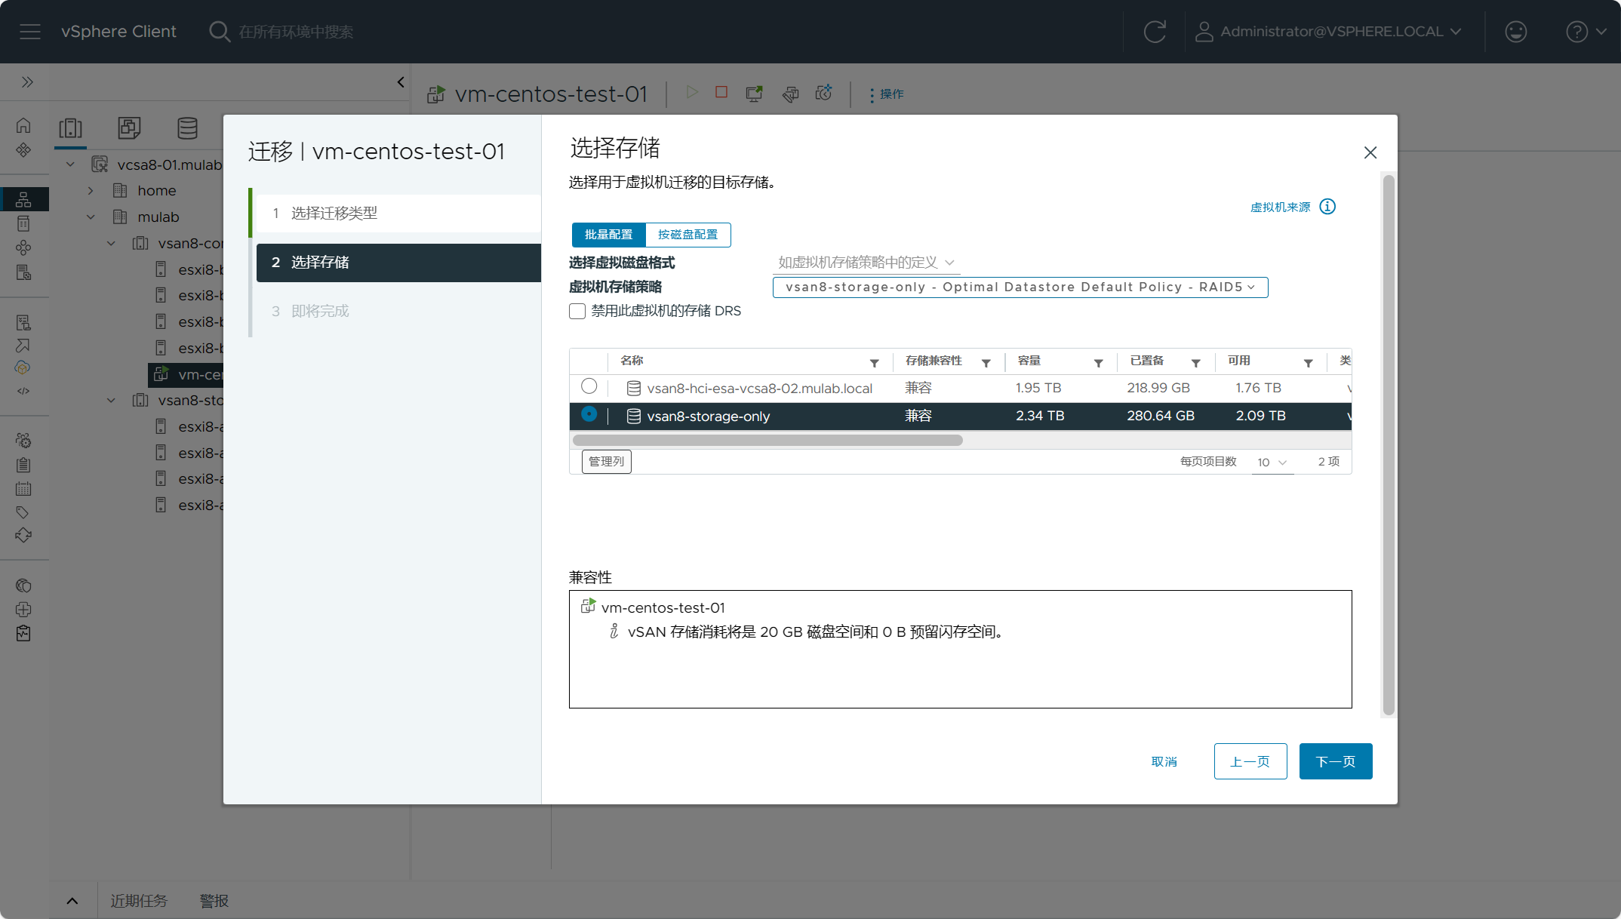Viewport: 1621px width, 919px height.
Task: Select the home datacenter tree item
Action: pyautogui.click(x=156, y=191)
